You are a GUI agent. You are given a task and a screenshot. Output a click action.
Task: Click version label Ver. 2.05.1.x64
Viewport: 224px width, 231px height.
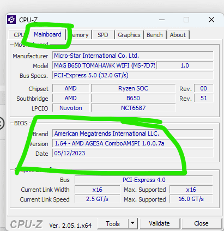70,226
